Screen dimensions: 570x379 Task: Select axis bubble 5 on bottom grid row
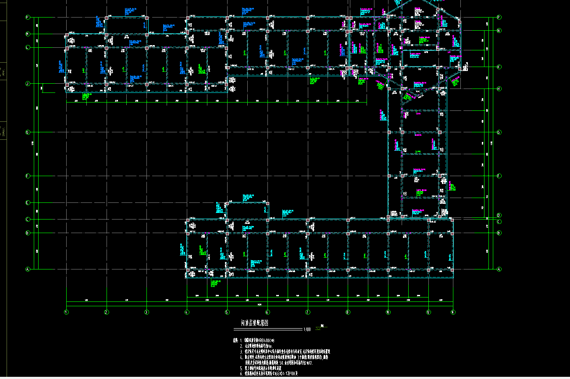coord(227,312)
